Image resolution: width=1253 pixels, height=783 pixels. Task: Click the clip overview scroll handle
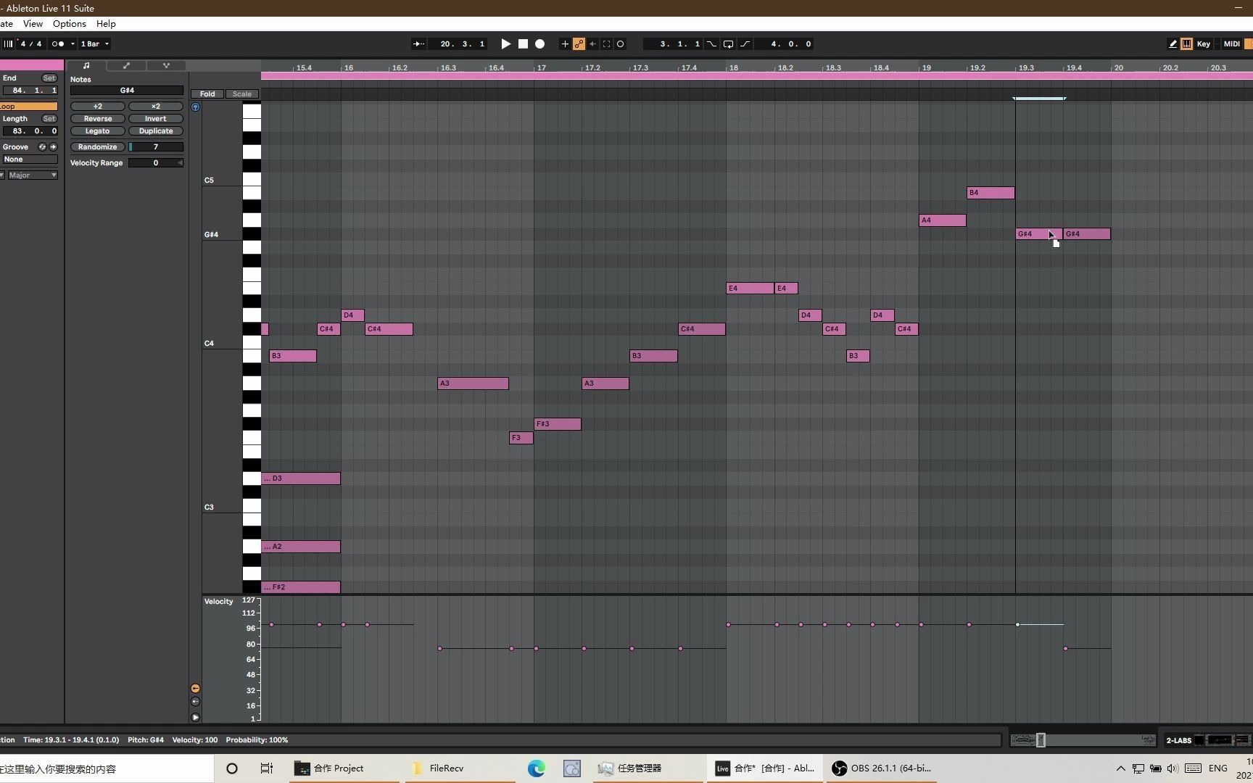(x=1041, y=740)
